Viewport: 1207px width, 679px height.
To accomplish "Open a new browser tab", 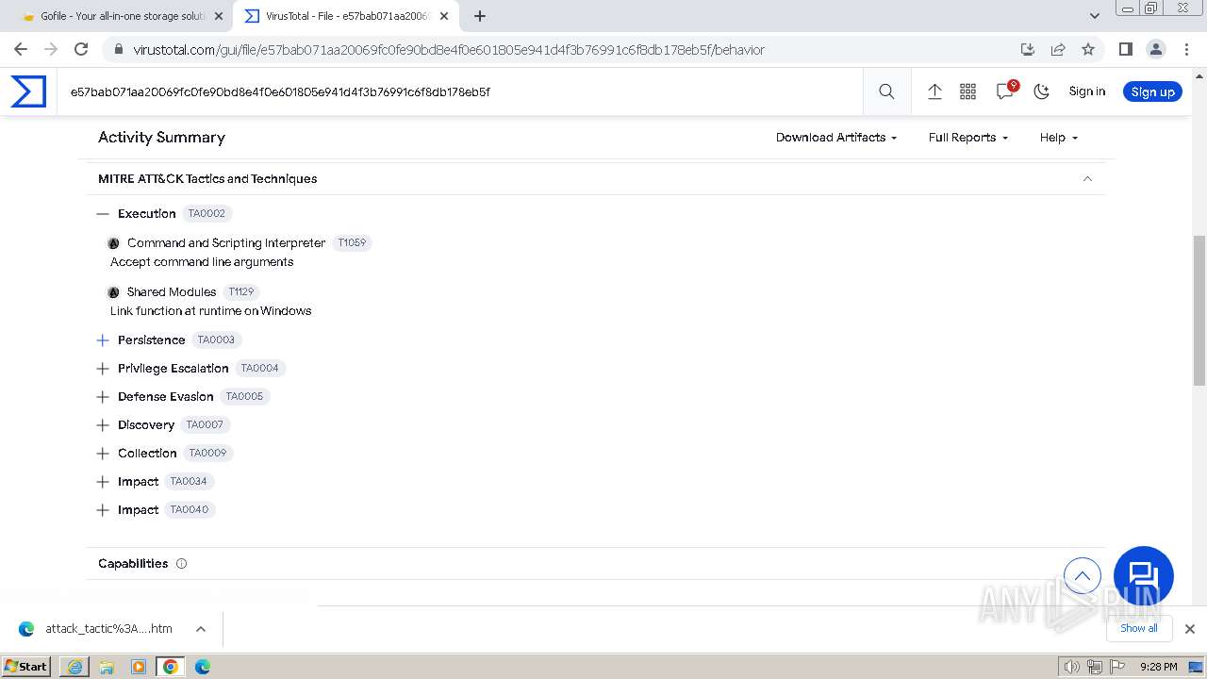I will pyautogui.click(x=479, y=16).
